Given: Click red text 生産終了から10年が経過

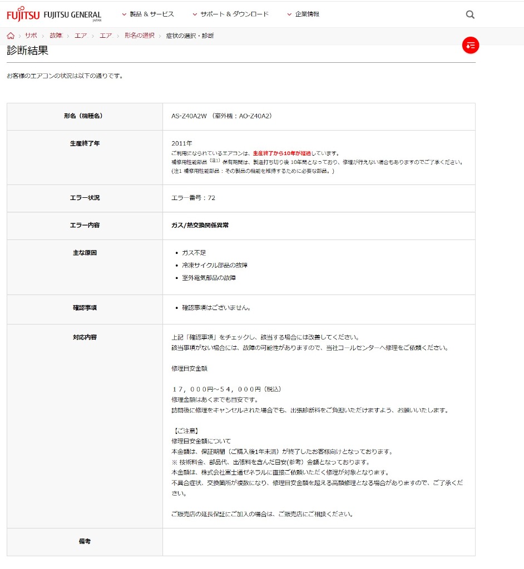Looking at the screenshot, I should pyautogui.click(x=282, y=153).
